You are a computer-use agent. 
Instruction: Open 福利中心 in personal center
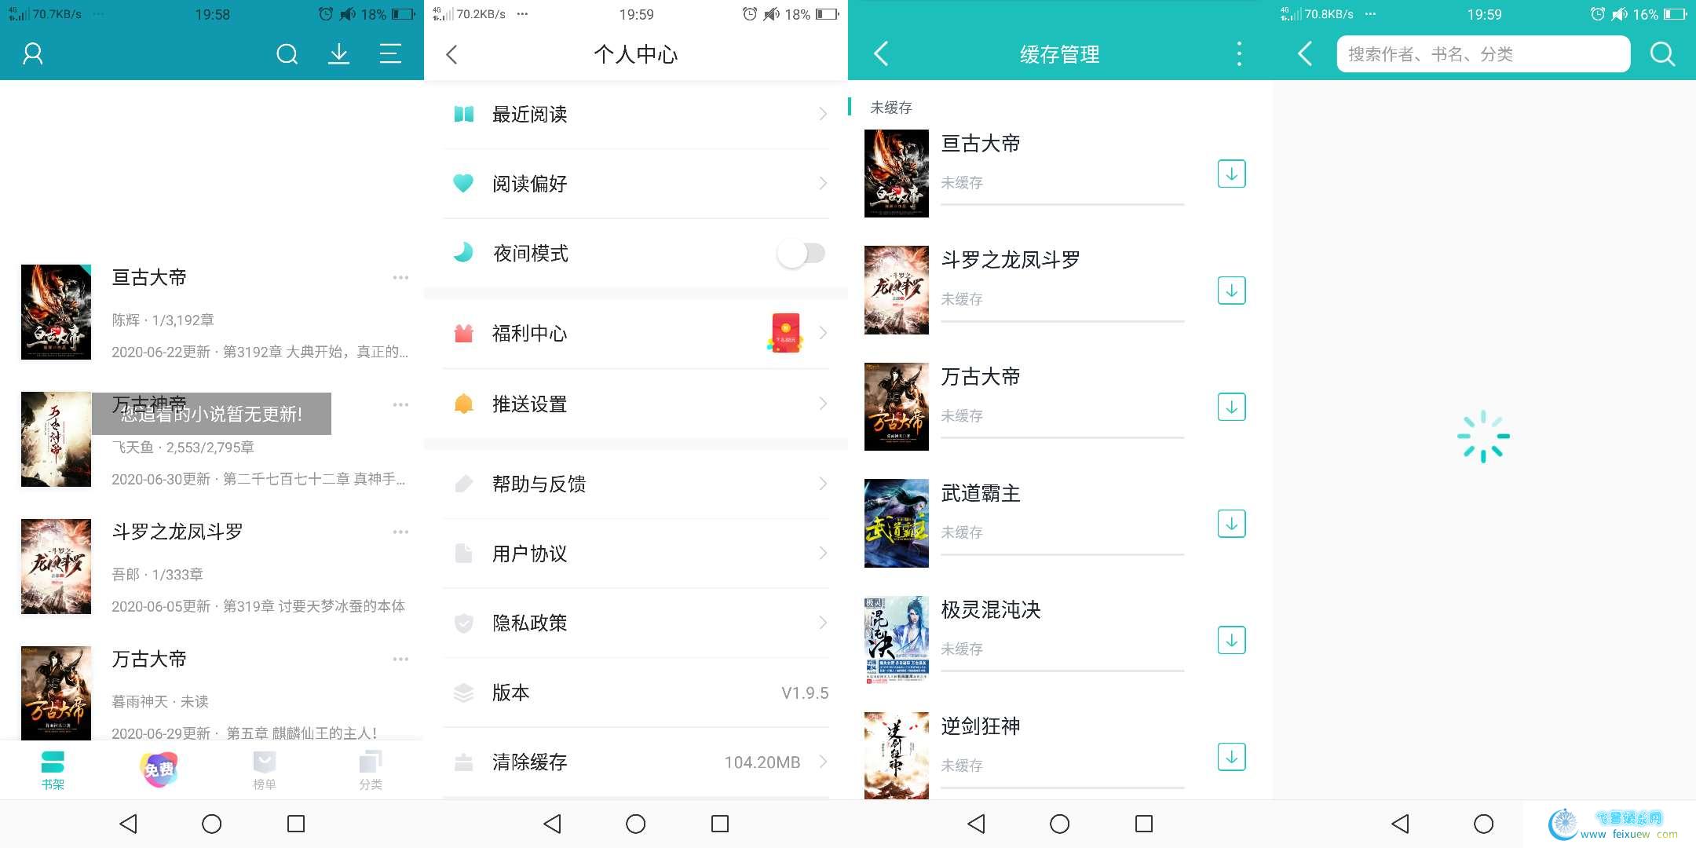point(638,334)
